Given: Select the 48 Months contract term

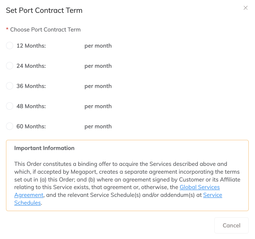Looking at the screenshot, I should [x=9, y=106].
